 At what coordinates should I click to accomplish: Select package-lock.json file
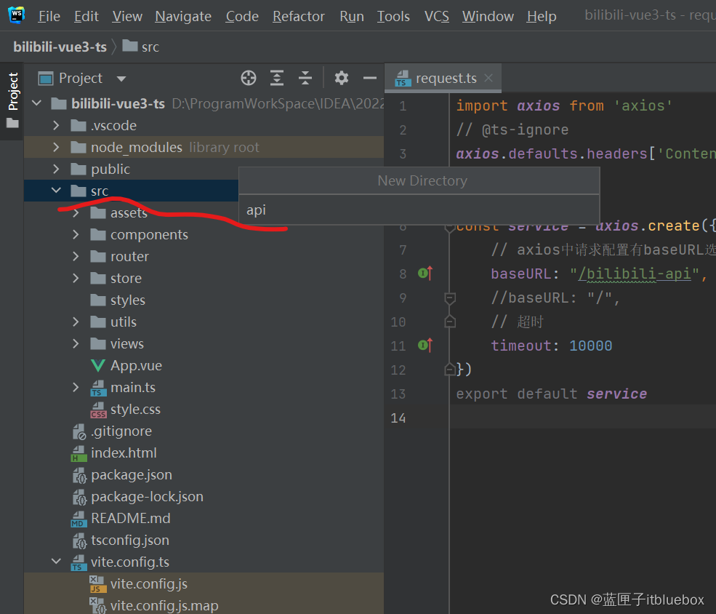(x=147, y=497)
